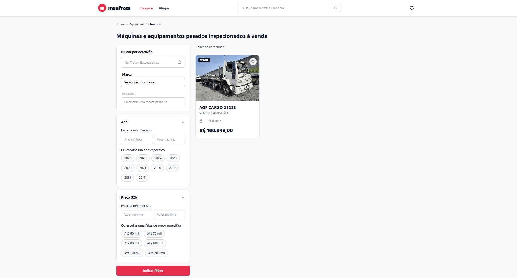Open the Marca dropdown

tap(153, 82)
